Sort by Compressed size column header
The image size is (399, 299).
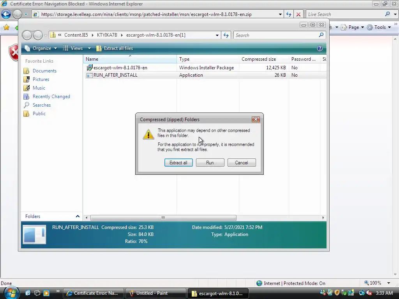[264, 59]
